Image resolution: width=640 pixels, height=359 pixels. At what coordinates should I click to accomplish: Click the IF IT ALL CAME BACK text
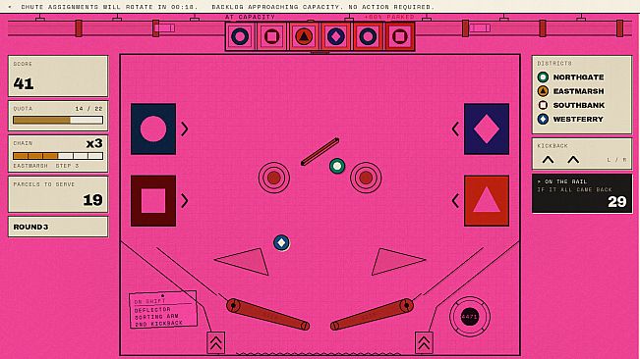tap(574, 189)
